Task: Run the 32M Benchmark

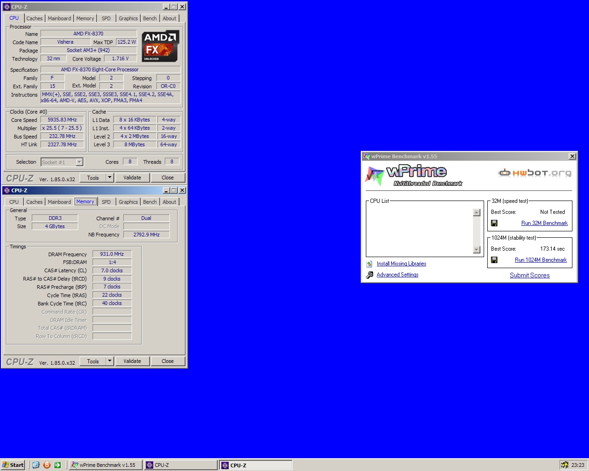Action: click(544, 223)
